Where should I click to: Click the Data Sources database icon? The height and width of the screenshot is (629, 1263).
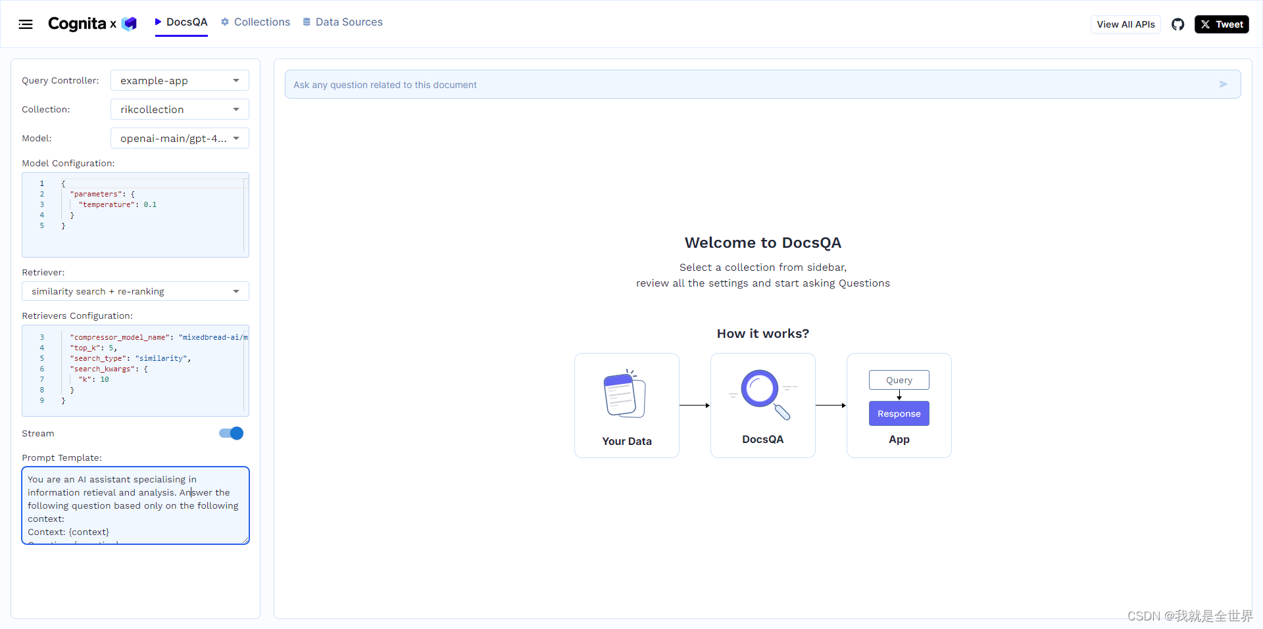[x=307, y=22]
